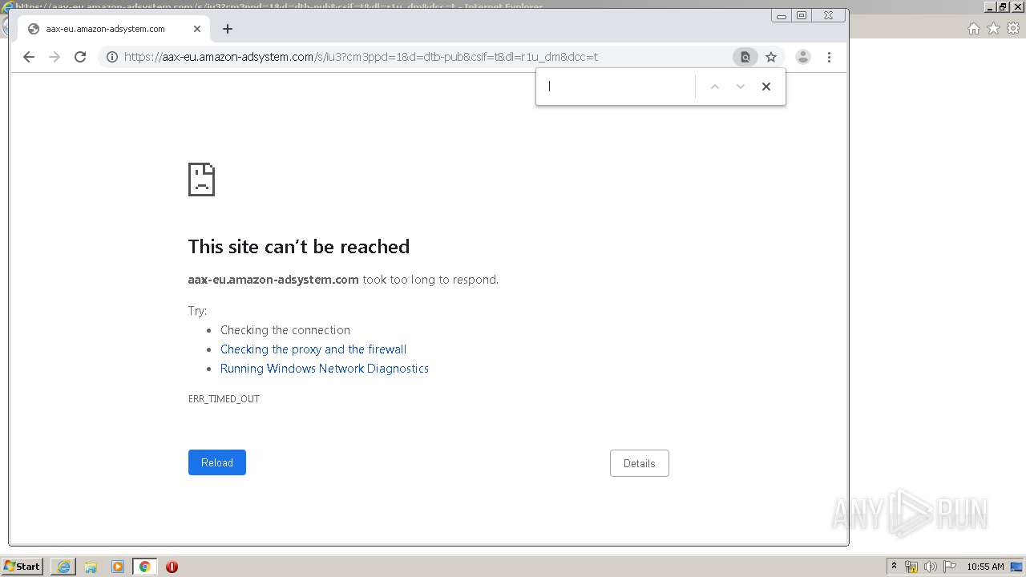Open Running Windows Network Diagnostics link

point(325,369)
